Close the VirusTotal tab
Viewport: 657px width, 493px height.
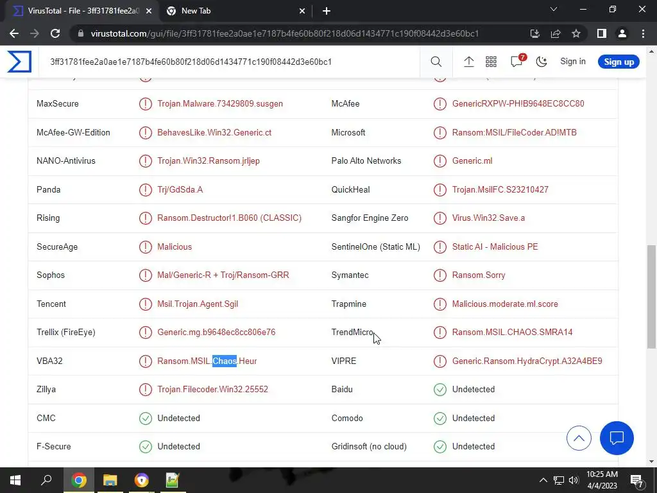pyautogui.click(x=149, y=12)
